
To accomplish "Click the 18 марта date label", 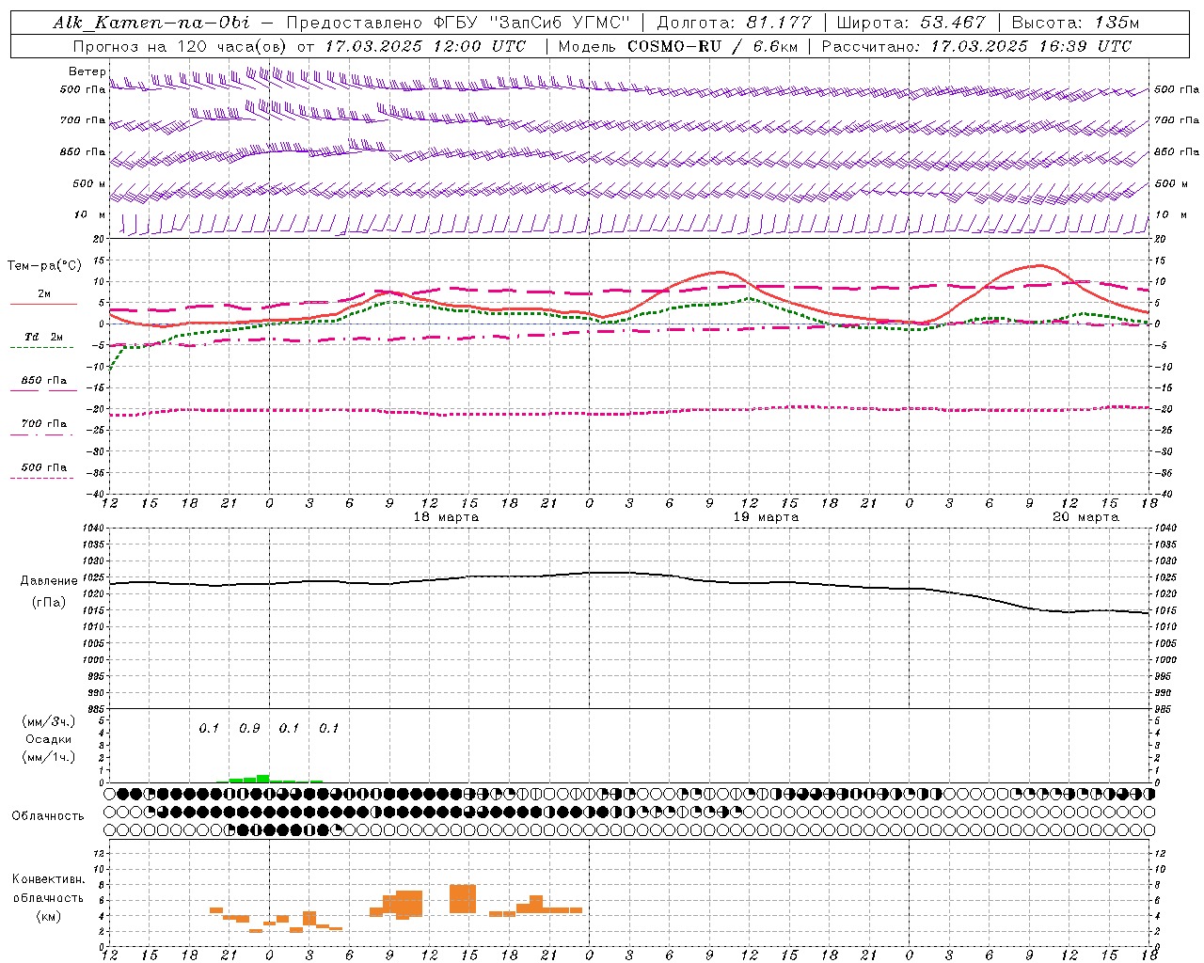I will click(x=446, y=517).
